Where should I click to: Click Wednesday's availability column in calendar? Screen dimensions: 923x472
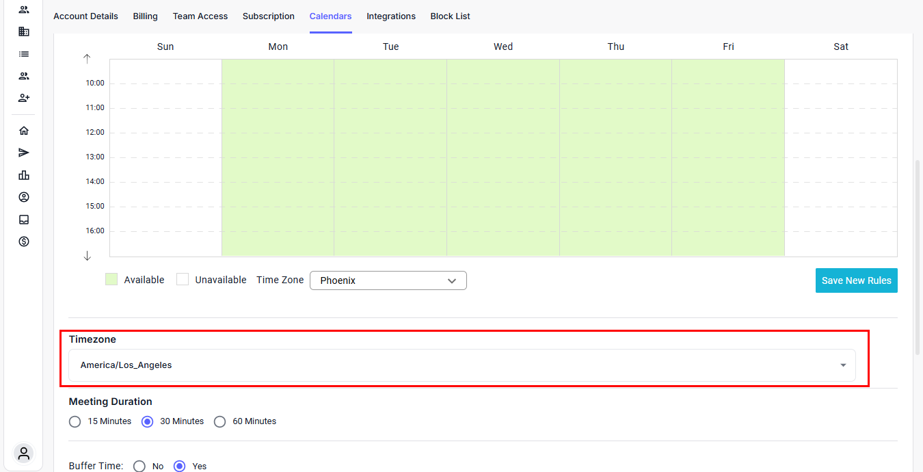point(503,157)
